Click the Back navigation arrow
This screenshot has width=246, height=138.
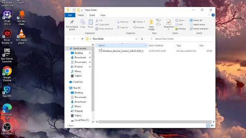click(68, 39)
